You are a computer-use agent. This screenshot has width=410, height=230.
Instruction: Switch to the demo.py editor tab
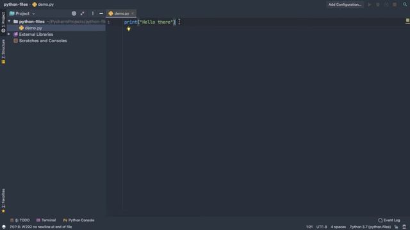pyautogui.click(x=121, y=13)
